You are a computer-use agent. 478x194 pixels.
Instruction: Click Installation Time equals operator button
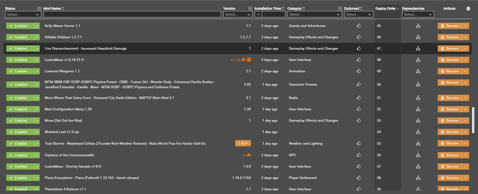coord(258,14)
